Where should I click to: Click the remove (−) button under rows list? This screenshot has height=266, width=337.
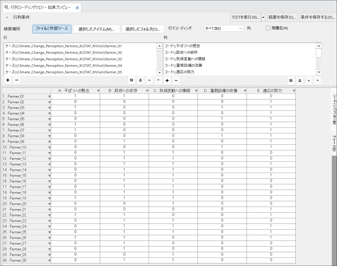(17, 80)
